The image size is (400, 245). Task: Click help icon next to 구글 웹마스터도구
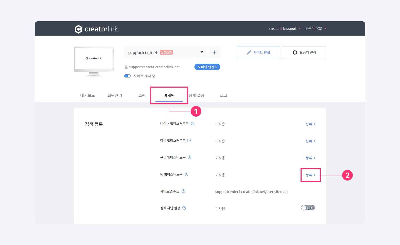(x=190, y=157)
